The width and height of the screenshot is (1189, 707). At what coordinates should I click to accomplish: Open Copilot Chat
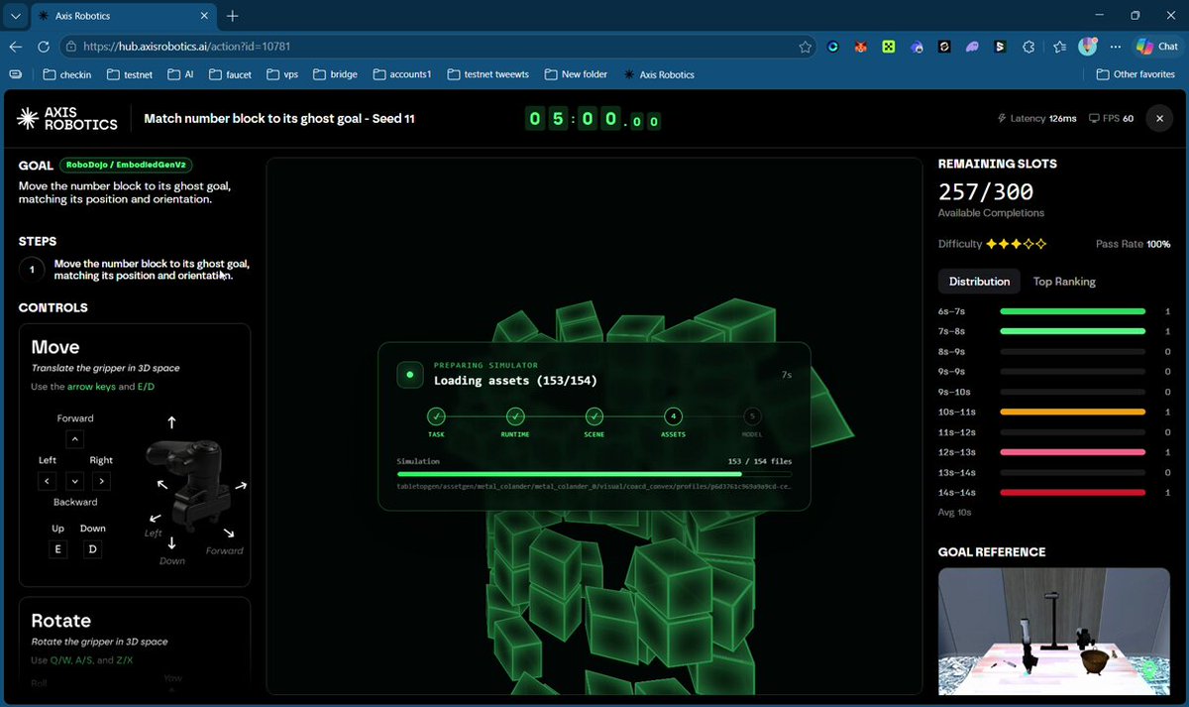click(1157, 47)
